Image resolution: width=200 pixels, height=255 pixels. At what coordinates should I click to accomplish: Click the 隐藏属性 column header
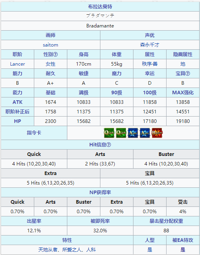point(183,55)
